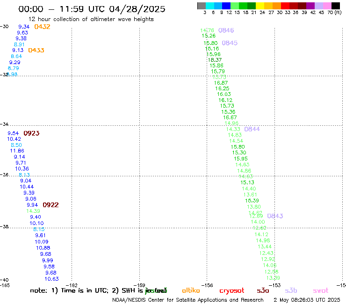The height and width of the screenshot is (304, 346).
Task: Click the lavender time label 0846
Action: pos(226,30)
